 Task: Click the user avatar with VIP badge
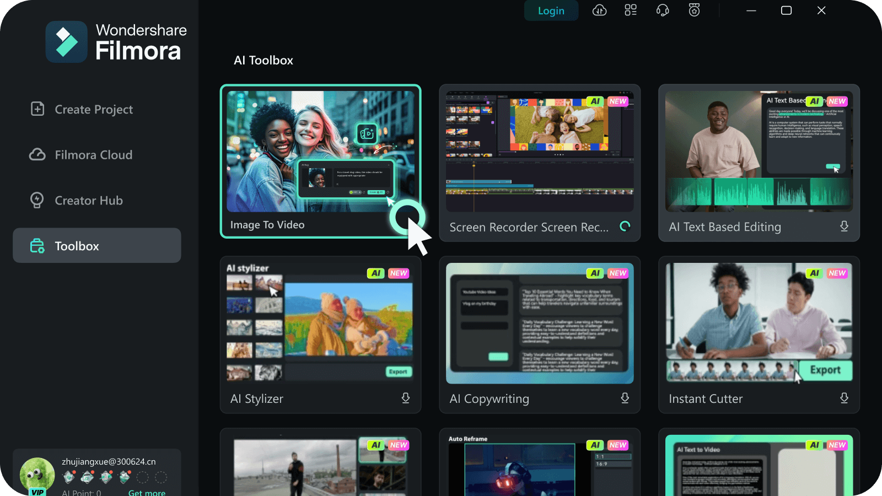pos(37,476)
